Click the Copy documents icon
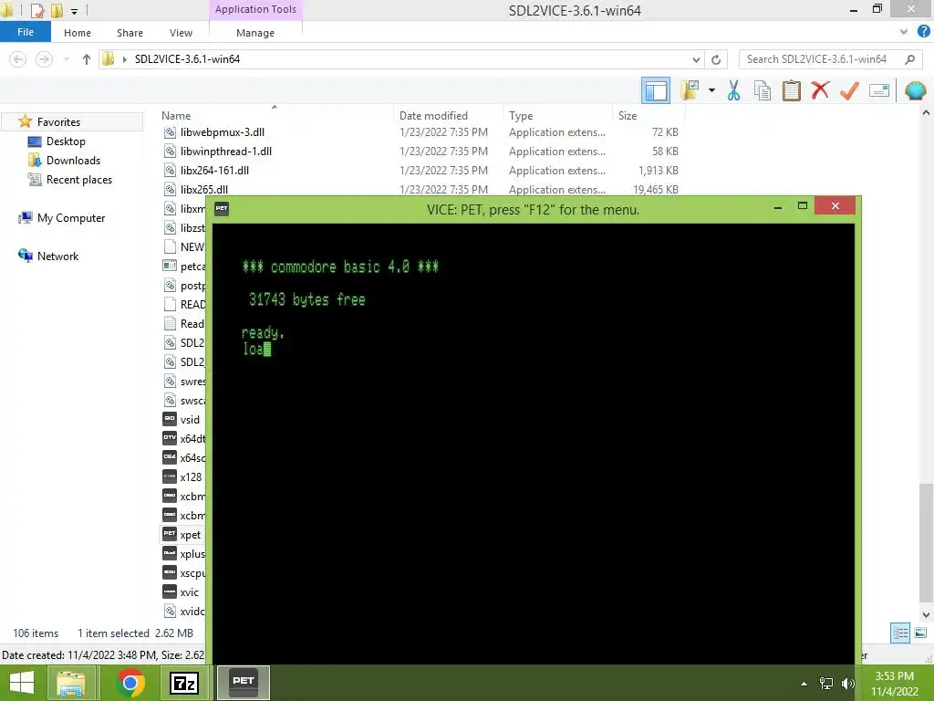Viewport: 934px width, 701px height. (762, 90)
